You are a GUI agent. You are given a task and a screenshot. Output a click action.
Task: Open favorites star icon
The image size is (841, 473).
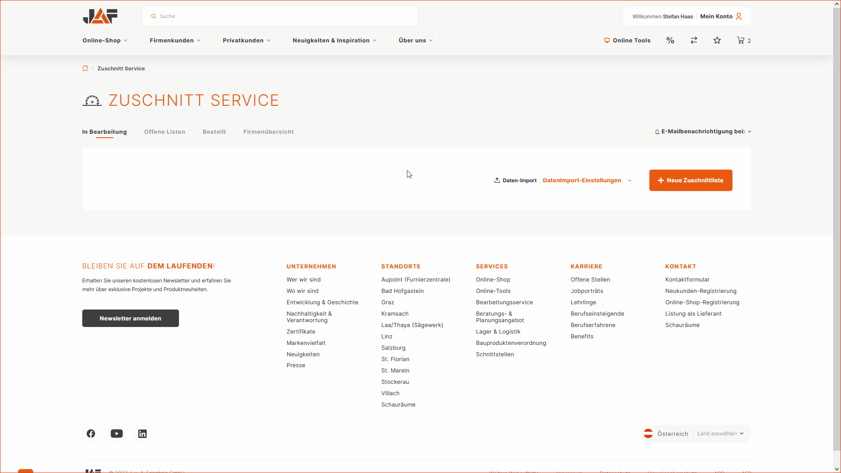(717, 40)
